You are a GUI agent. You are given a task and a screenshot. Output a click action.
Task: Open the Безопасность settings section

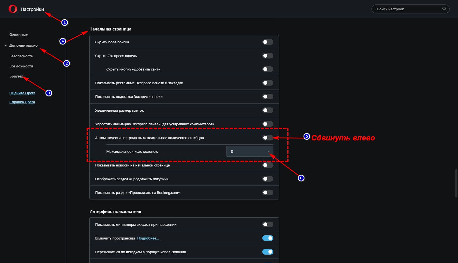[21, 56]
